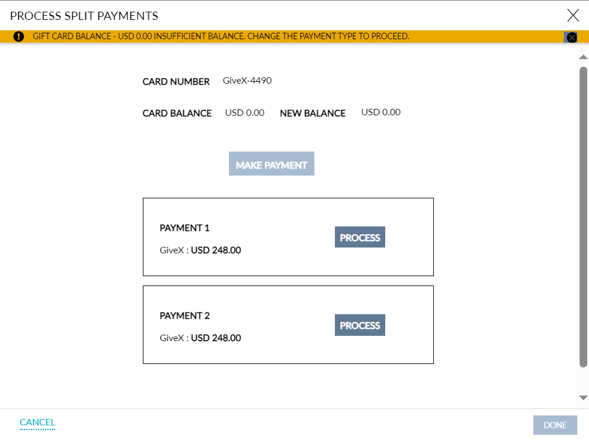This screenshot has width=589, height=440.
Task: Click the vertical scrollbar thumb
Action: coord(583,217)
